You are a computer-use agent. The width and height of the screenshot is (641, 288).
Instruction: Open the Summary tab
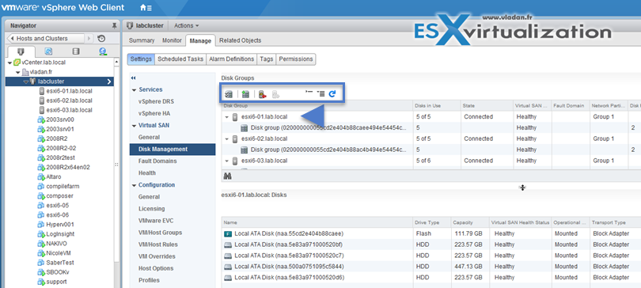142,40
